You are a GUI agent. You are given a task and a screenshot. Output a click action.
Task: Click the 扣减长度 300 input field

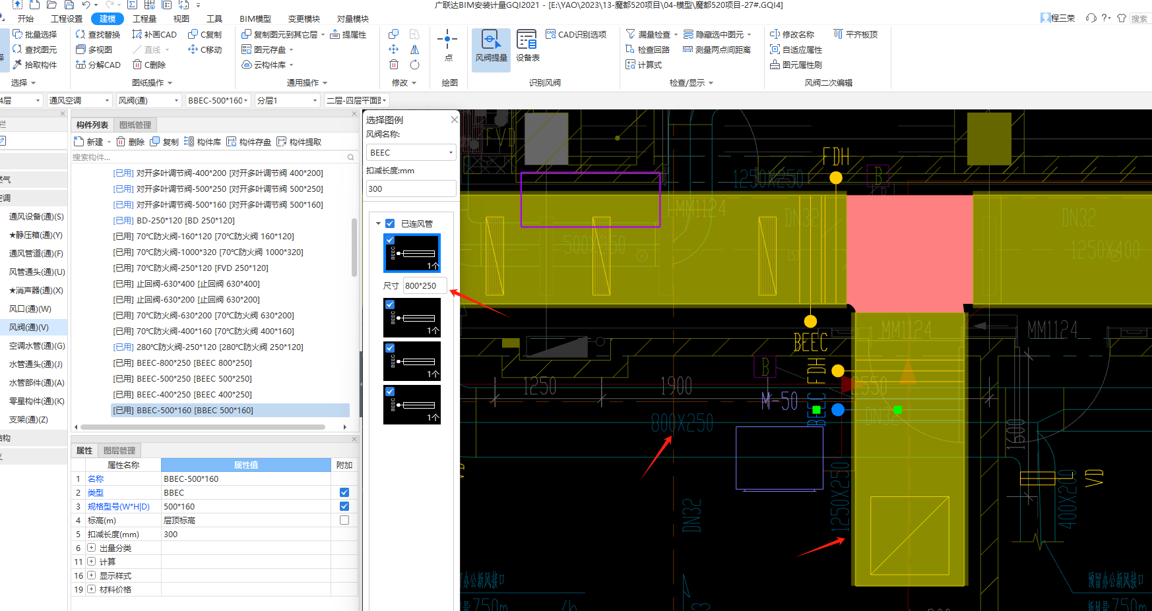point(411,189)
